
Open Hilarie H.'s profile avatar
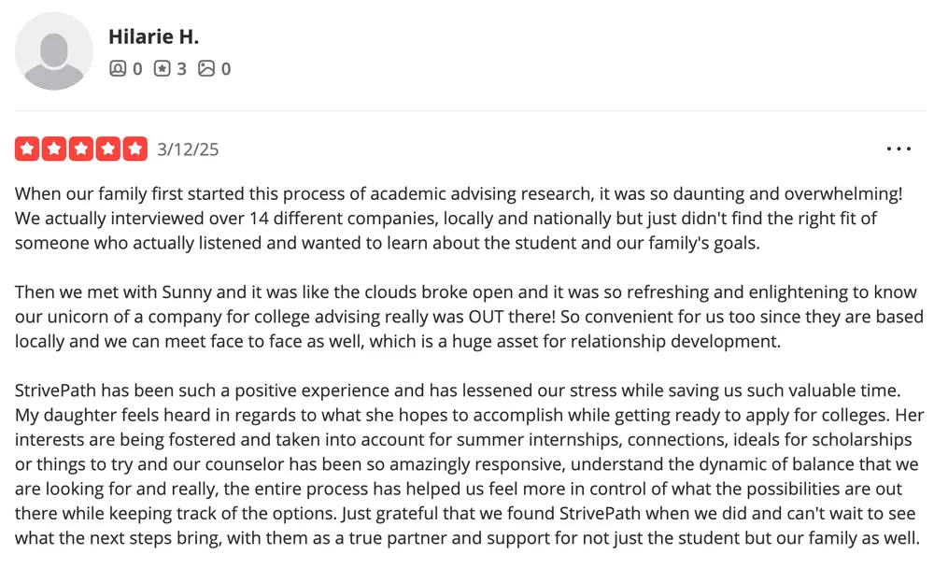pos(53,51)
